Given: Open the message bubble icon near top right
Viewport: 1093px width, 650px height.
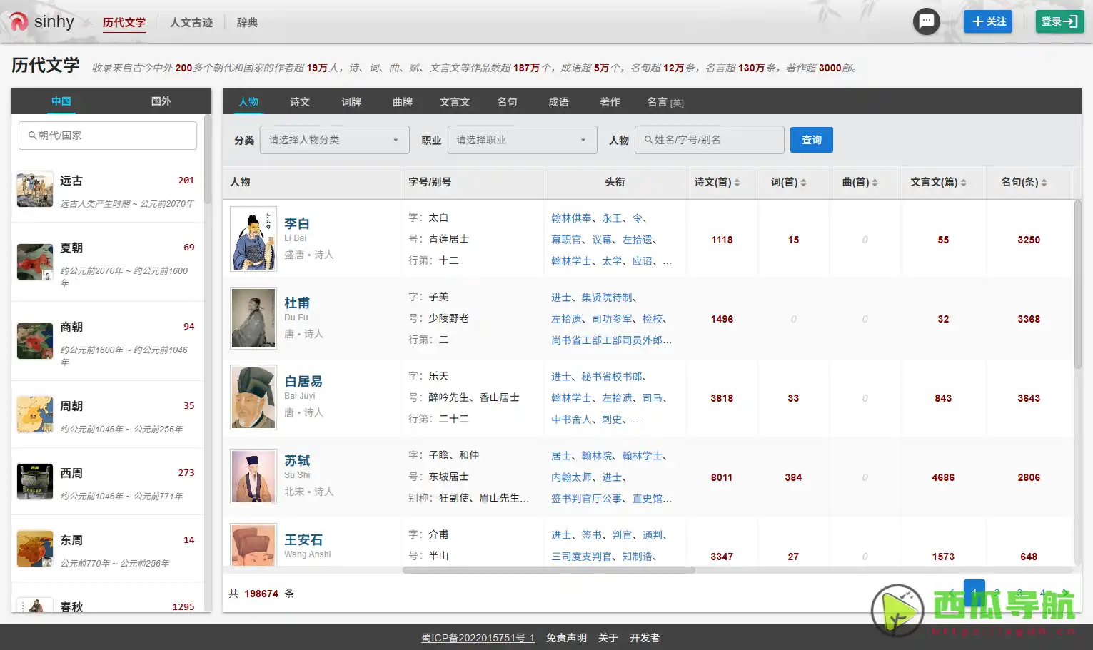Looking at the screenshot, I should click(x=926, y=21).
